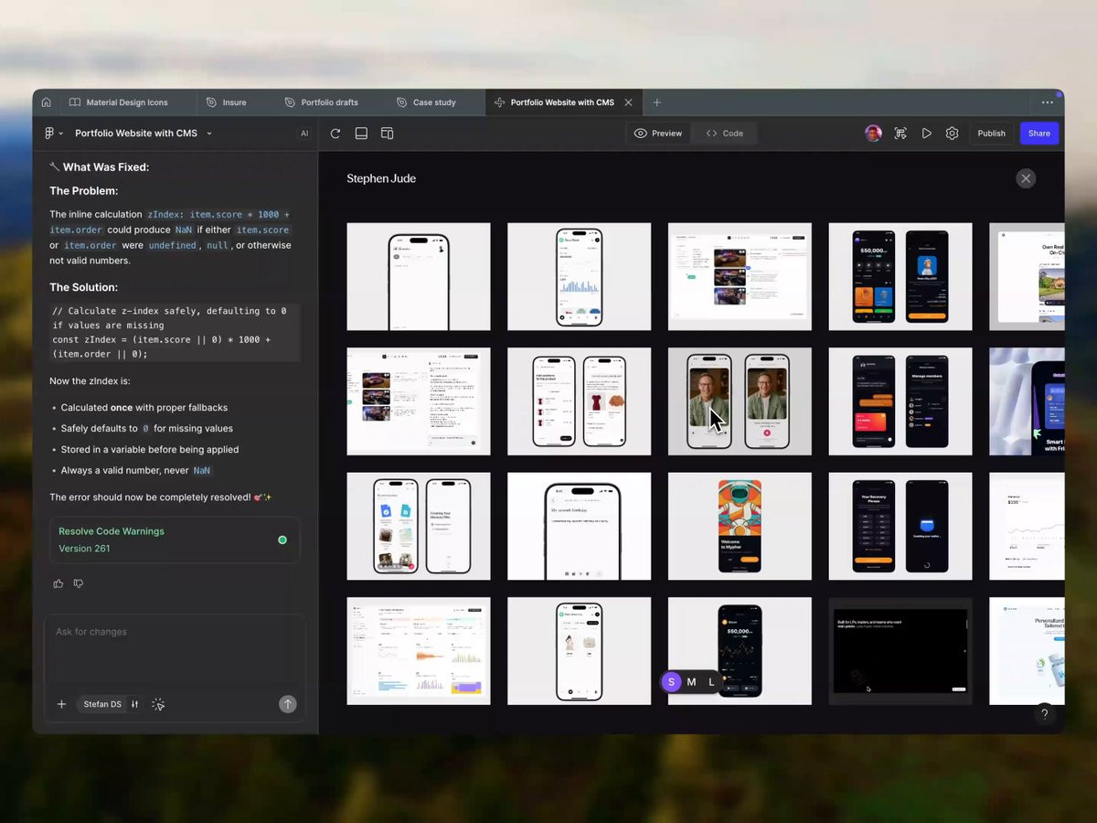The height and width of the screenshot is (823, 1097).
Task: Click 'Stored in a variable before being applied'
Action: click(x=150, y=450)
